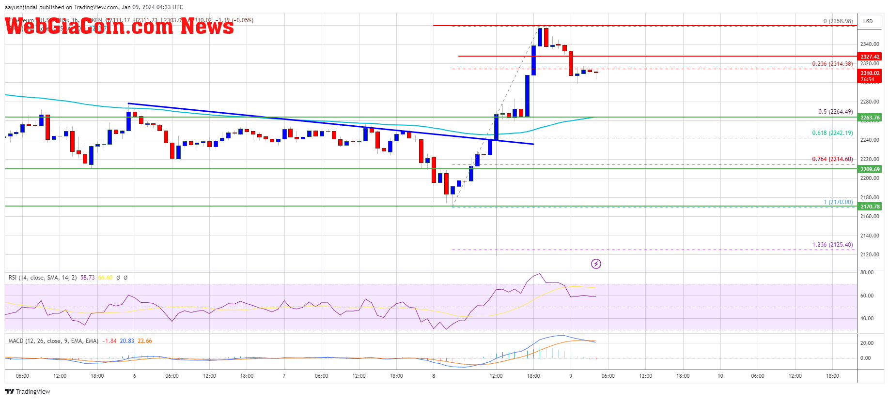The height and width of the screenshot is (400, 889).
Task: Click the green 2263.76 price label
Action: coord(870,118)
